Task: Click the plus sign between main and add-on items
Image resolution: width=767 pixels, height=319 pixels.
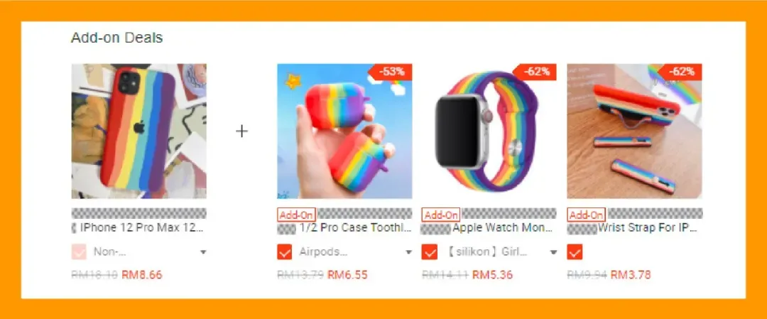Action: [241, 131]
